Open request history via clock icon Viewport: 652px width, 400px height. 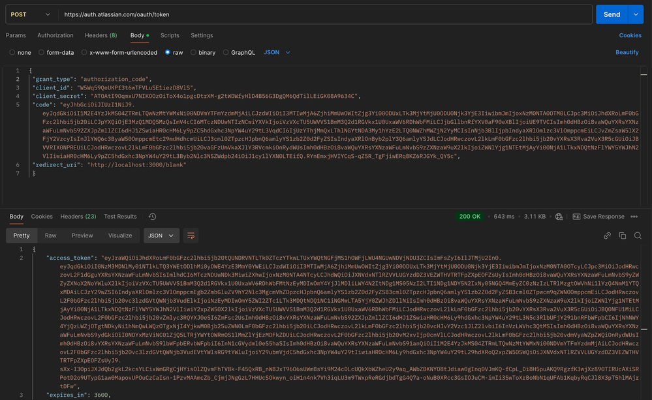[151, 217]
